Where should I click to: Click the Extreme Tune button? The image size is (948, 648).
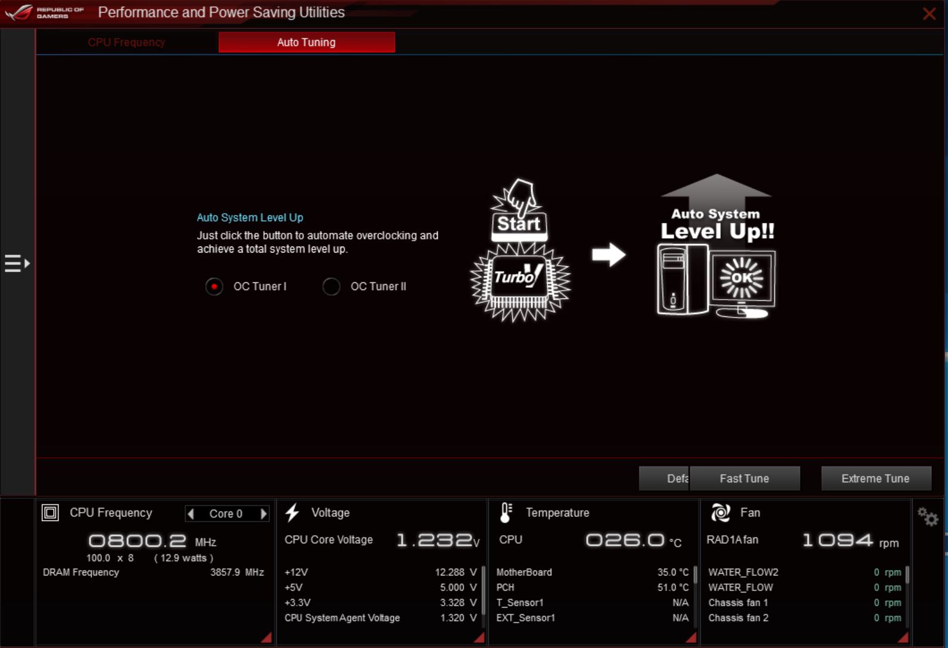coord(876,478)
